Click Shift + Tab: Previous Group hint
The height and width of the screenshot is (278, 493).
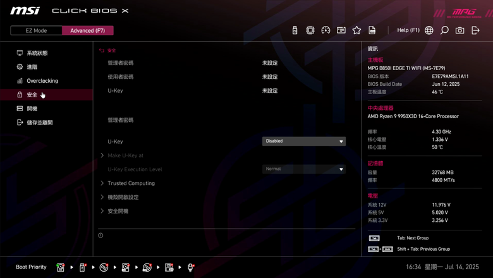click(423, 249)
